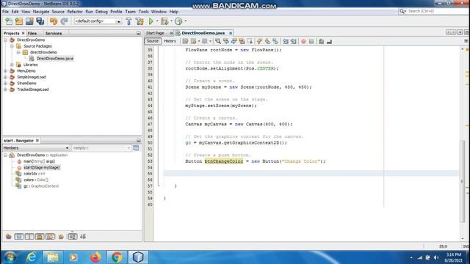Screen dimensions: 470x264
Task: Toggle bookmark icon in editor toolbar
Action: coord(275,41)
